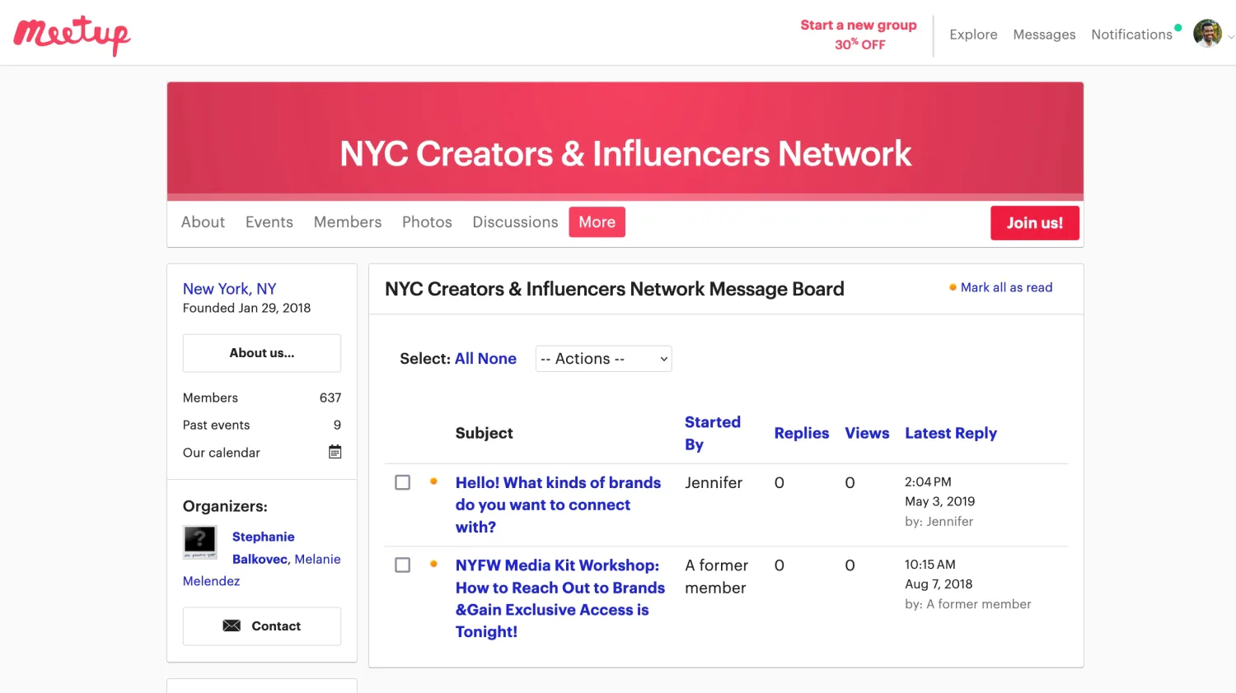1236x693 pixels.
Task: Click Mark all as read
Action: click(1005, 287)
